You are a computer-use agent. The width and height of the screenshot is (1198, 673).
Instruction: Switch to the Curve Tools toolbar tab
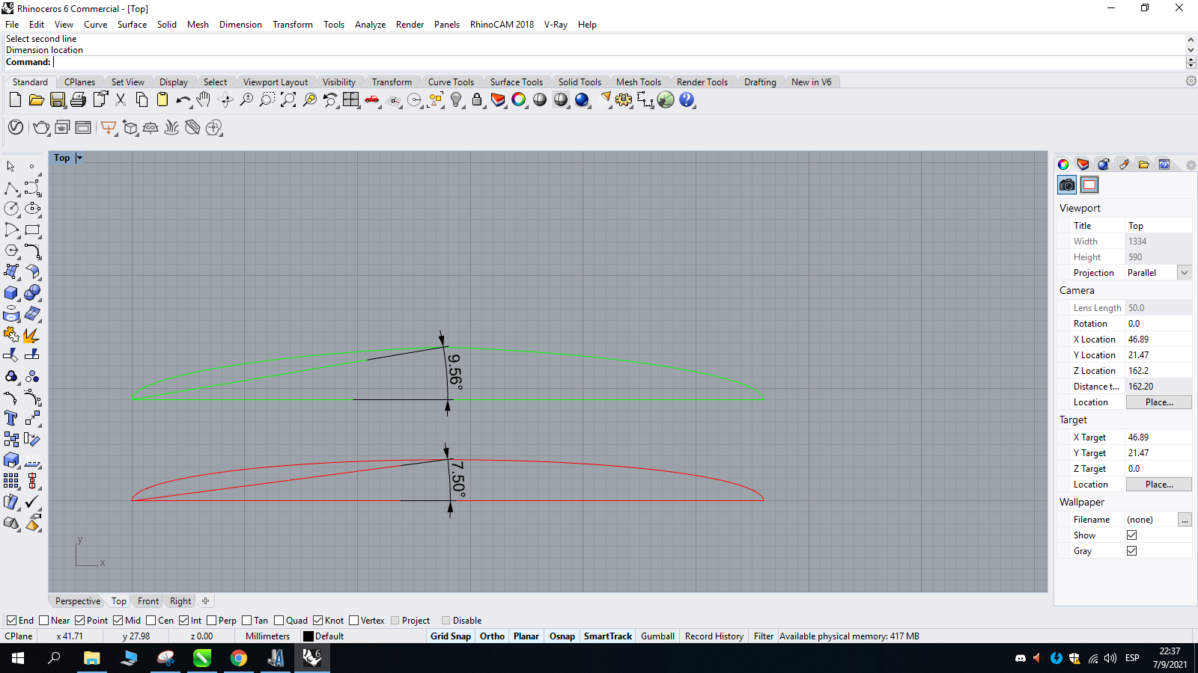pos(451,82)
